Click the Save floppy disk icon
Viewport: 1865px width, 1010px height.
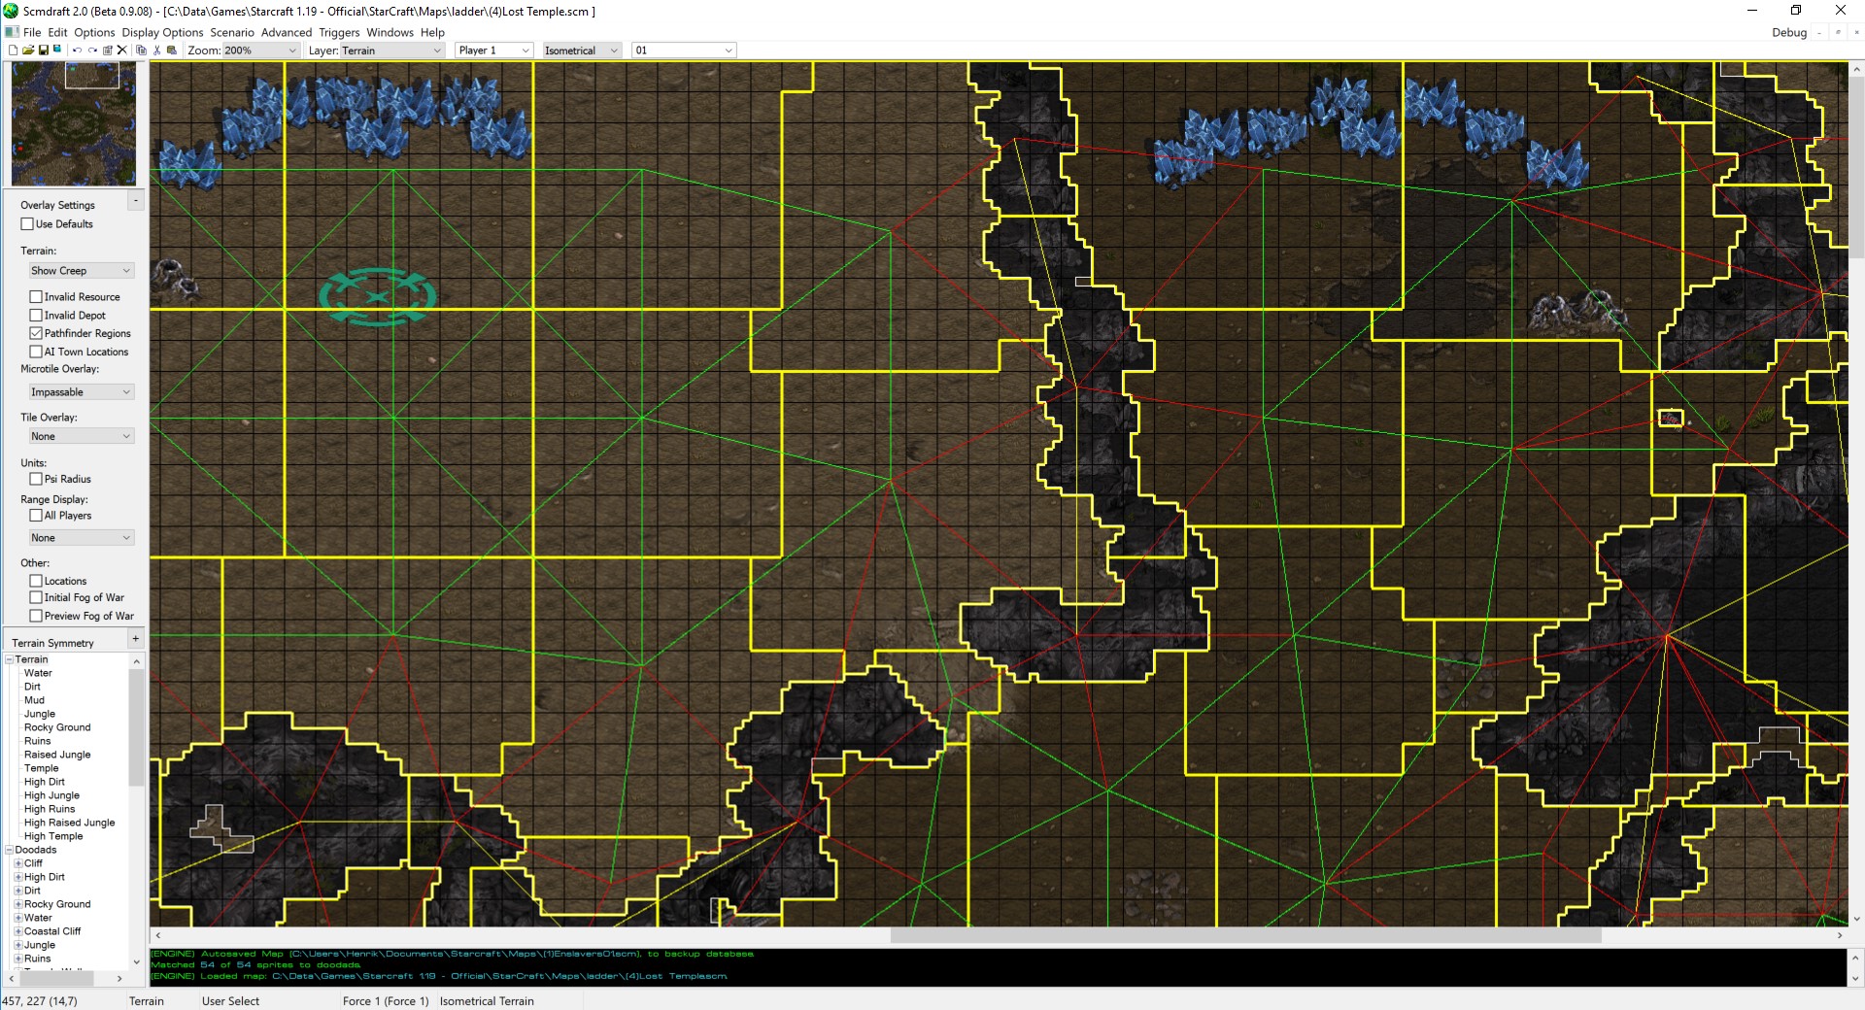44,50
